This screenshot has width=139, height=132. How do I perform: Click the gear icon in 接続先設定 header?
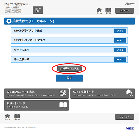[x=9, y=21]
